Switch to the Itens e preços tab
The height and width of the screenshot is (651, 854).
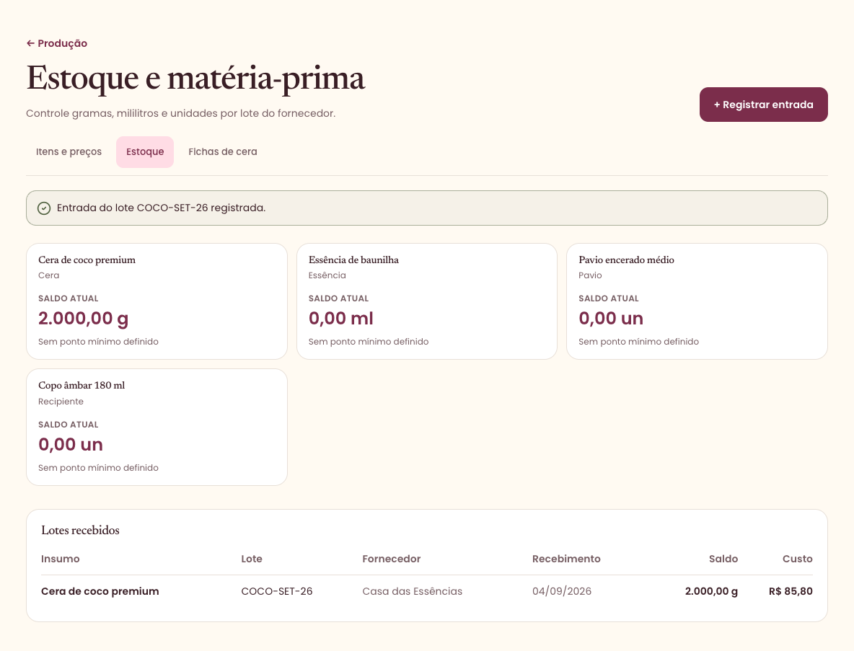[69, 152]
